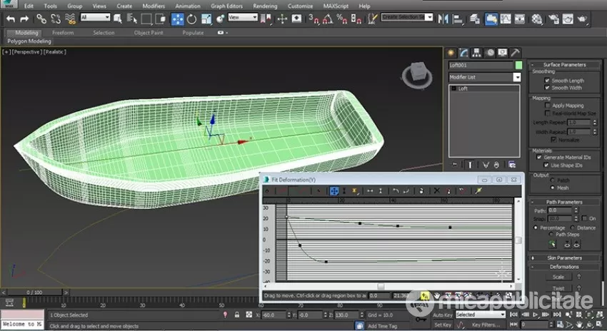Open the Graph Editors menu
Screen dimensions: 607x331
coord(226,6)
